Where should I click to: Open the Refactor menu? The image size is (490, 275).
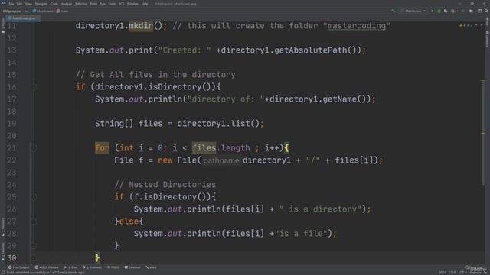coord(80,4)
